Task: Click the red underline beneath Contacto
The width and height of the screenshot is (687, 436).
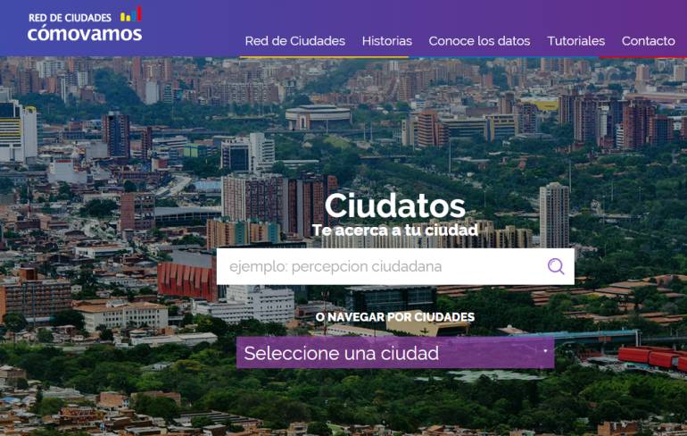Action: [642, 57]
